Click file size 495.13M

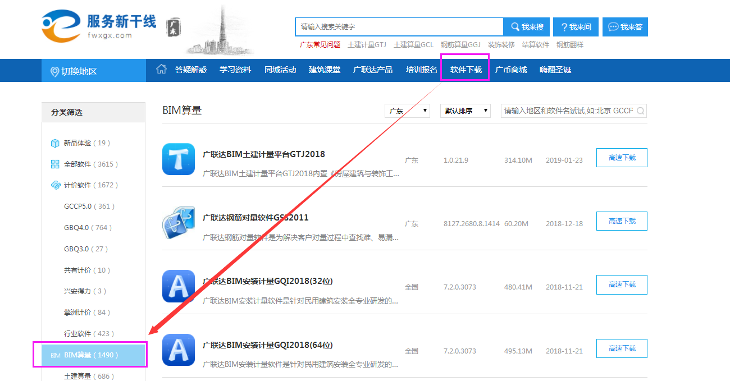(518, 351)
